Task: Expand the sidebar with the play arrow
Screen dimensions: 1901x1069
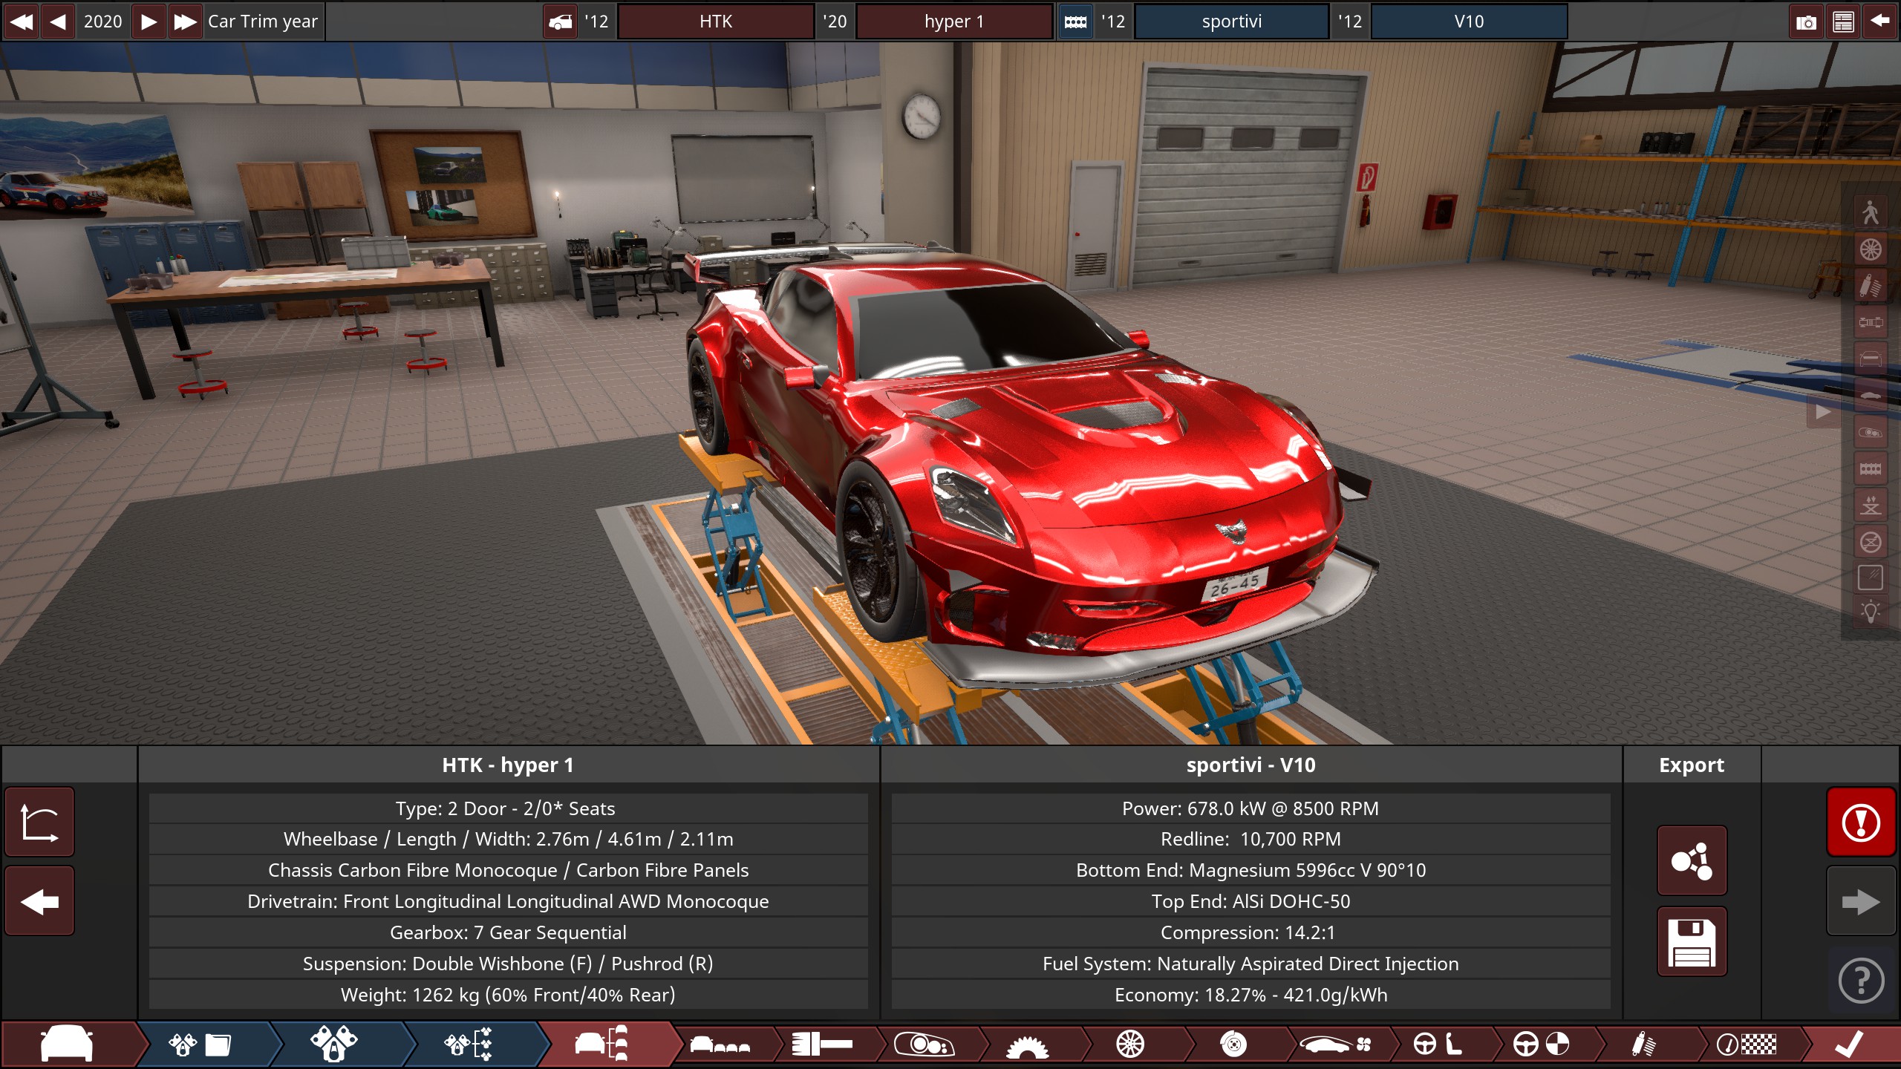Action: click(1822, 411)
